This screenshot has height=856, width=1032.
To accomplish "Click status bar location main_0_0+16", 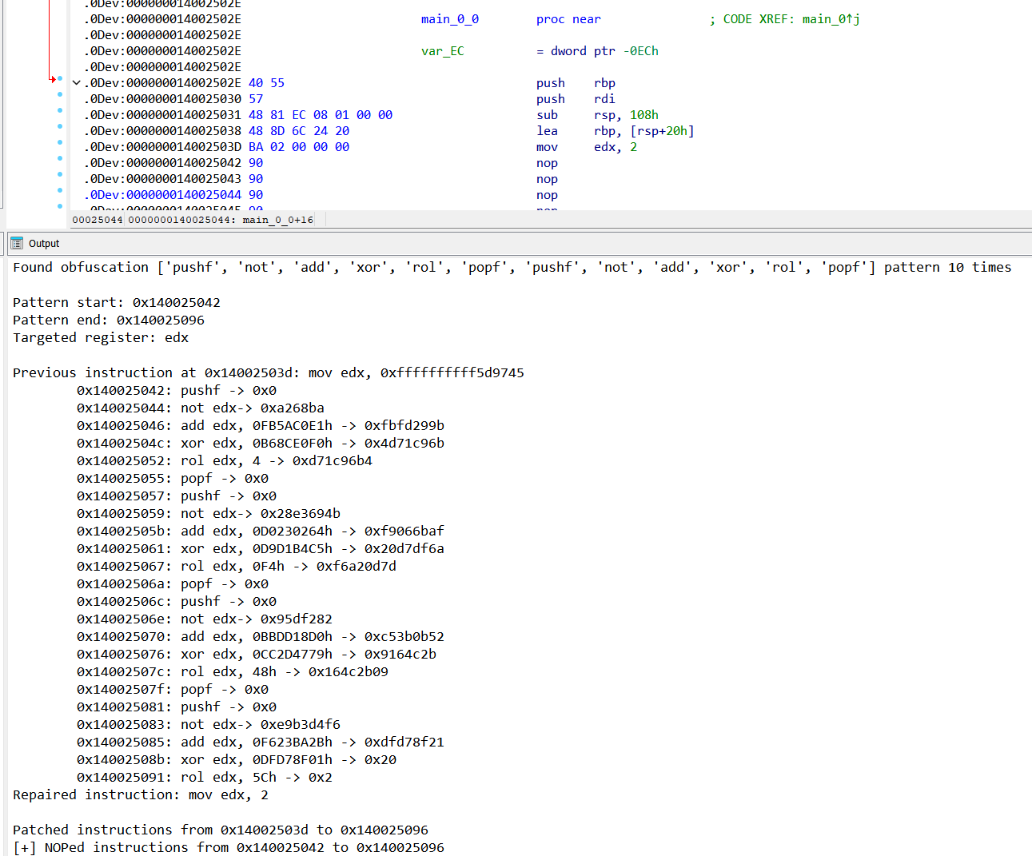I will [277, 220].
